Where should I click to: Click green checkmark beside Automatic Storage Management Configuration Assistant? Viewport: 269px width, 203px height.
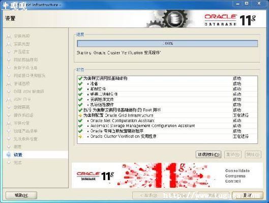coord(80,126)
